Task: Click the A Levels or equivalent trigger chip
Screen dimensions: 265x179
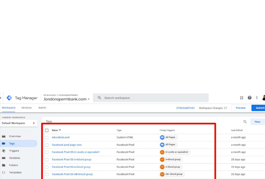Action: [175, 152]
